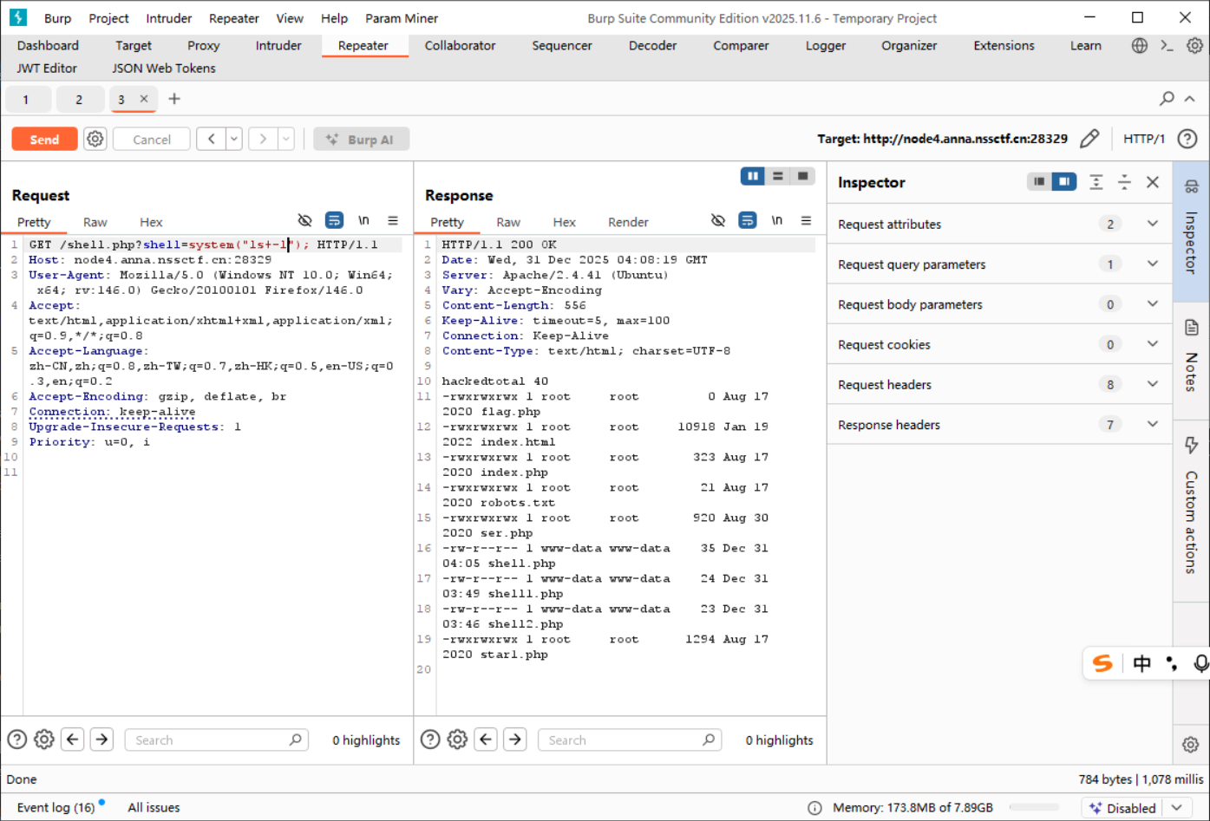Edit the target with the pencil icon
1210x821 pixels.
point(1089,139)
